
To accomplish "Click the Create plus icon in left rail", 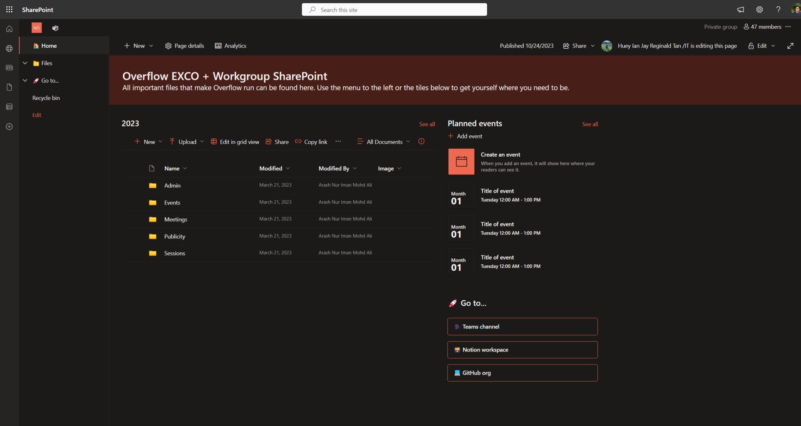I will pyautogui.click(x=9, y=127).
